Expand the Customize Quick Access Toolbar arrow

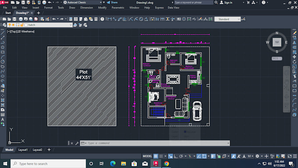click(x=104, y=3)
